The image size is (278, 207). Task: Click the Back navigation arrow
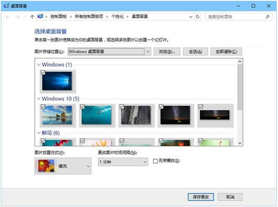(x=8, y=17)
